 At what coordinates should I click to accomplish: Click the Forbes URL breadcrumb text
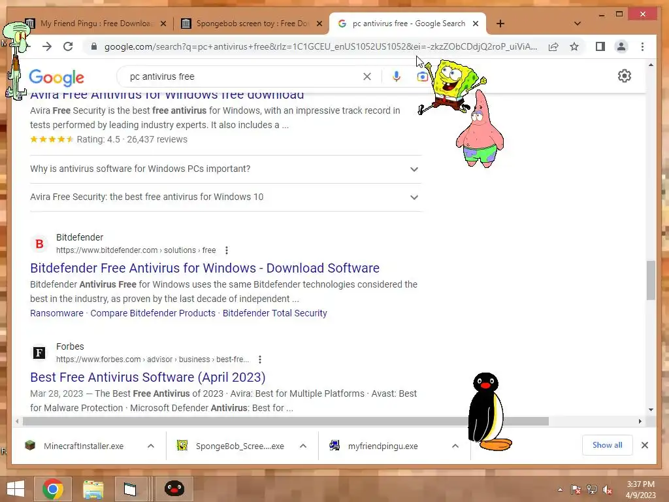click(x=152, y=360)
